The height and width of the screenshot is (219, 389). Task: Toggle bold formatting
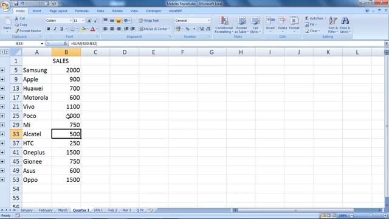click(49, 29)
